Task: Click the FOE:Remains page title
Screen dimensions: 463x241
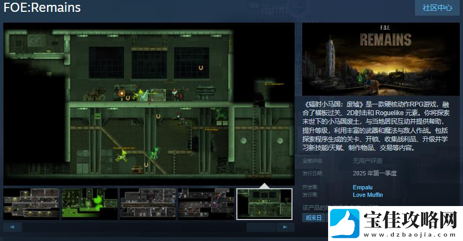Action: pyautogui.click(x=42, y=8)
